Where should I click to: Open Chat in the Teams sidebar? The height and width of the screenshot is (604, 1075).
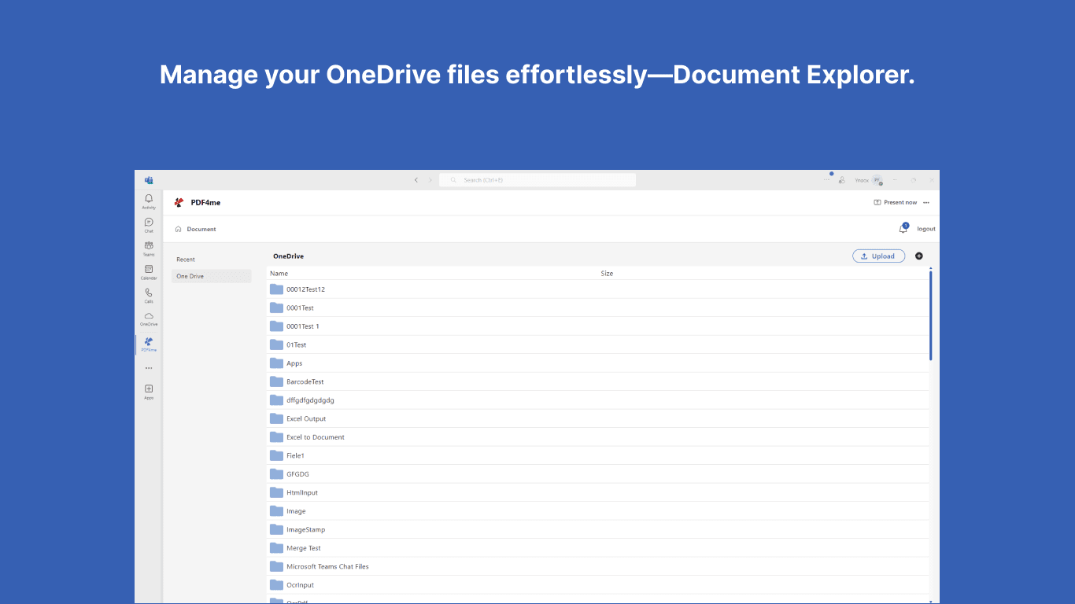tap(149, 225)
